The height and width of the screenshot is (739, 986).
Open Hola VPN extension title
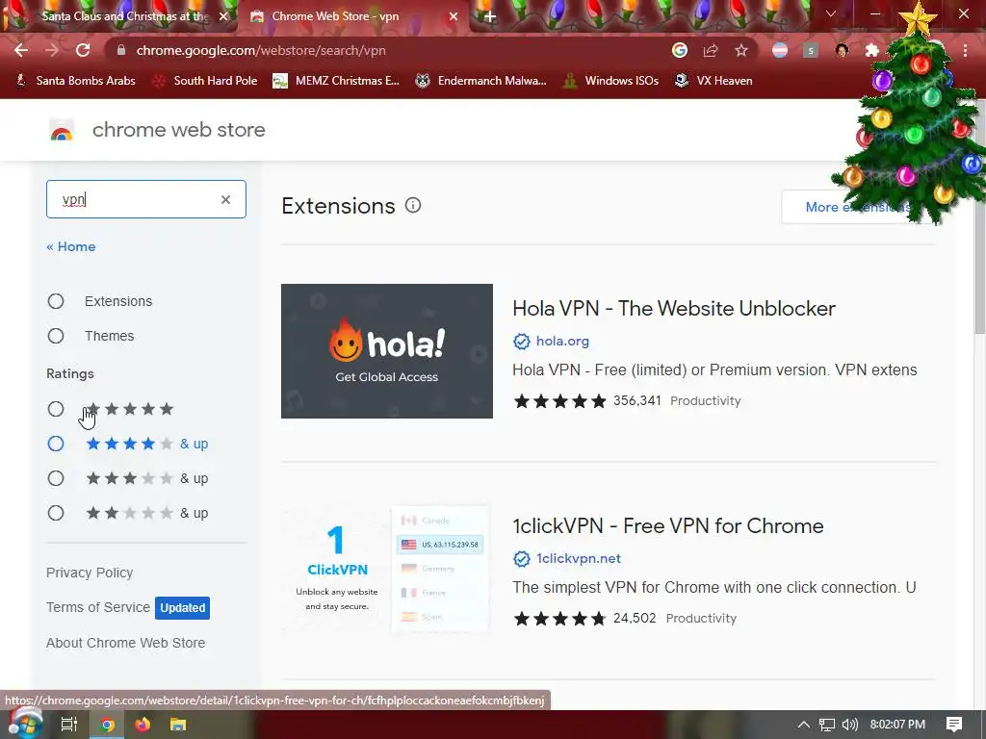(x=673, y=309)
